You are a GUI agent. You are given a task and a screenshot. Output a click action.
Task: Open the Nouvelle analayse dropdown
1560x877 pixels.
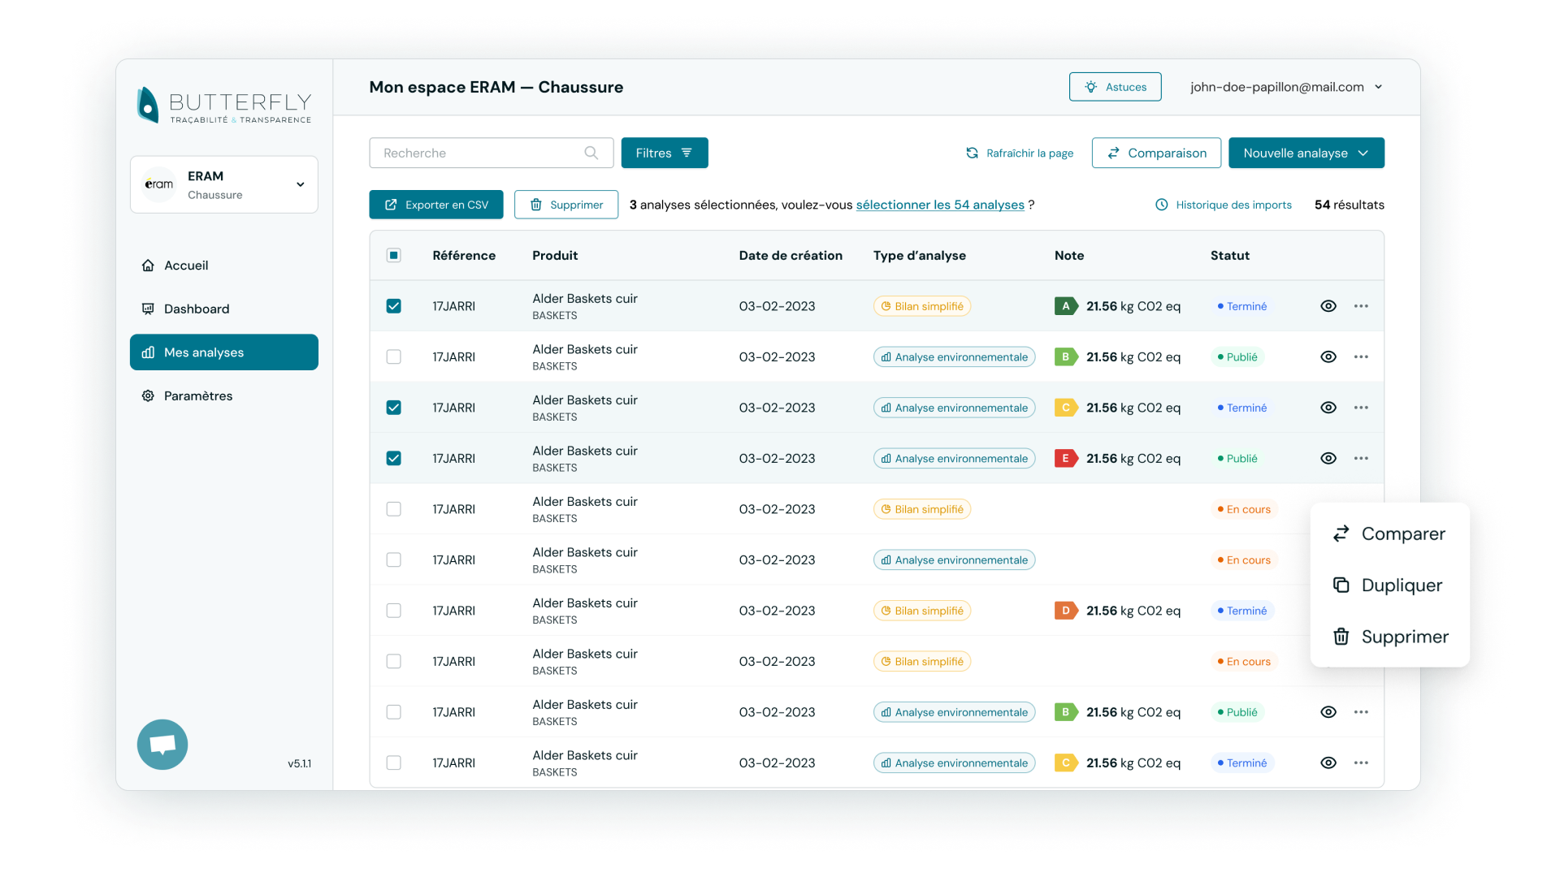(x=1306, y=153)
